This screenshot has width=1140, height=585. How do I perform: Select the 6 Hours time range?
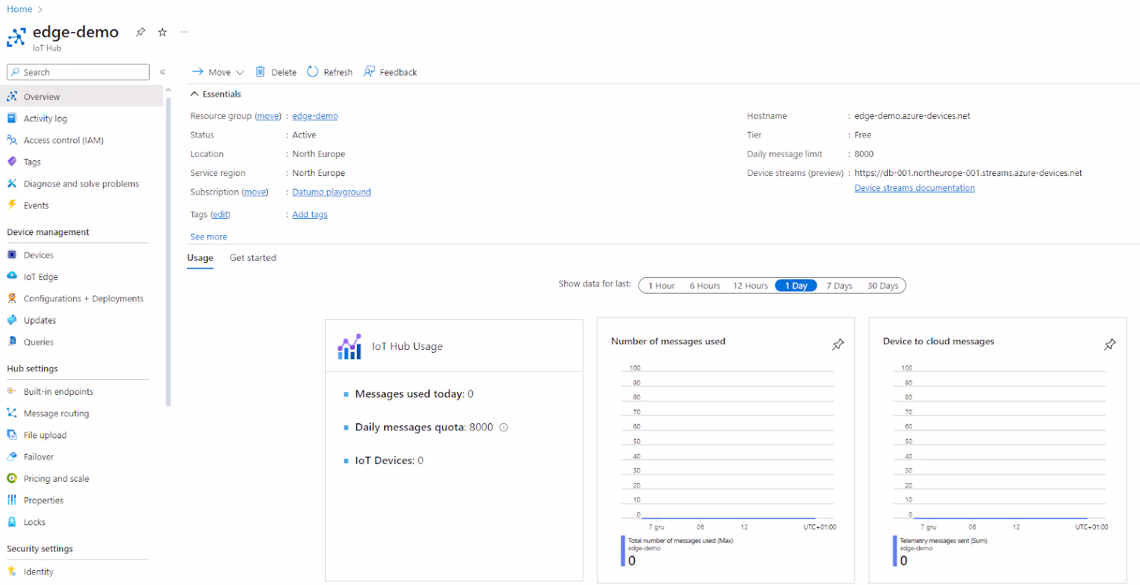point(705,286)
